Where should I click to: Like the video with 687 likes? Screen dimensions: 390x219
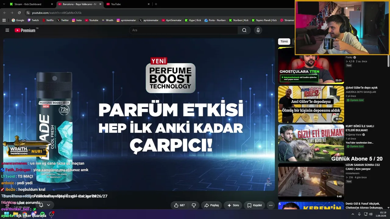pos(179,205)
